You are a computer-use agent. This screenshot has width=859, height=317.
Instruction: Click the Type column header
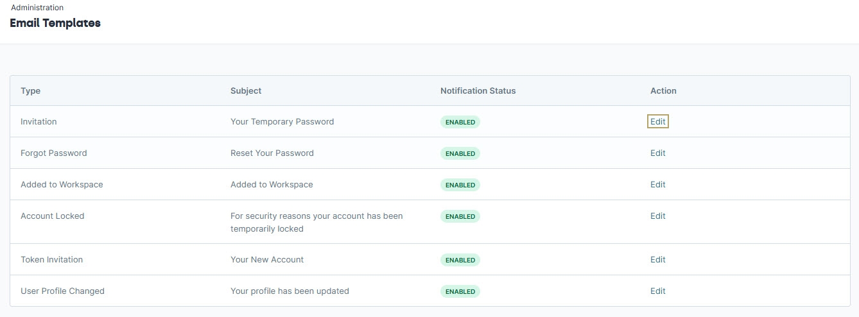(30, 90)
